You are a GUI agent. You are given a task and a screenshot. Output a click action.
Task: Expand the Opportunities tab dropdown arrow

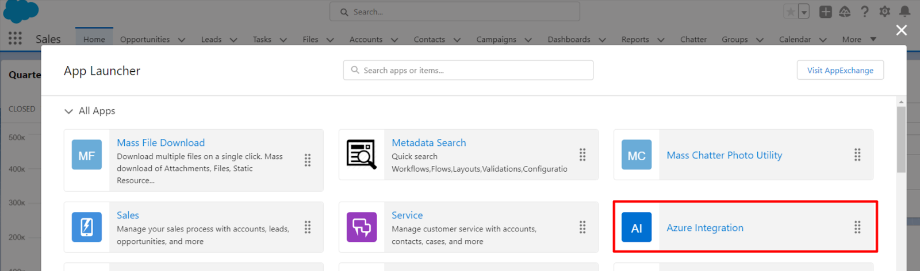[182, 40]
